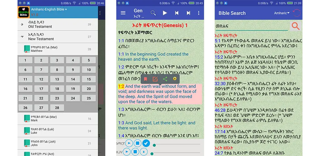The height and width of the screenshot is (156, 320).
Task: Open the Mark book entry
Action: (x=58, y=119)
